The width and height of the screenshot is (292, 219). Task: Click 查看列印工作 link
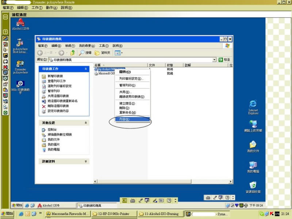point(57,81)
